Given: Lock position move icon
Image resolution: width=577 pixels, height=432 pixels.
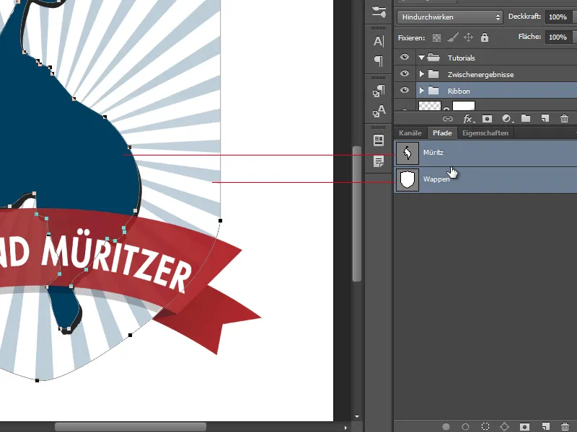Looking at the screenshot, I should 468,37.
